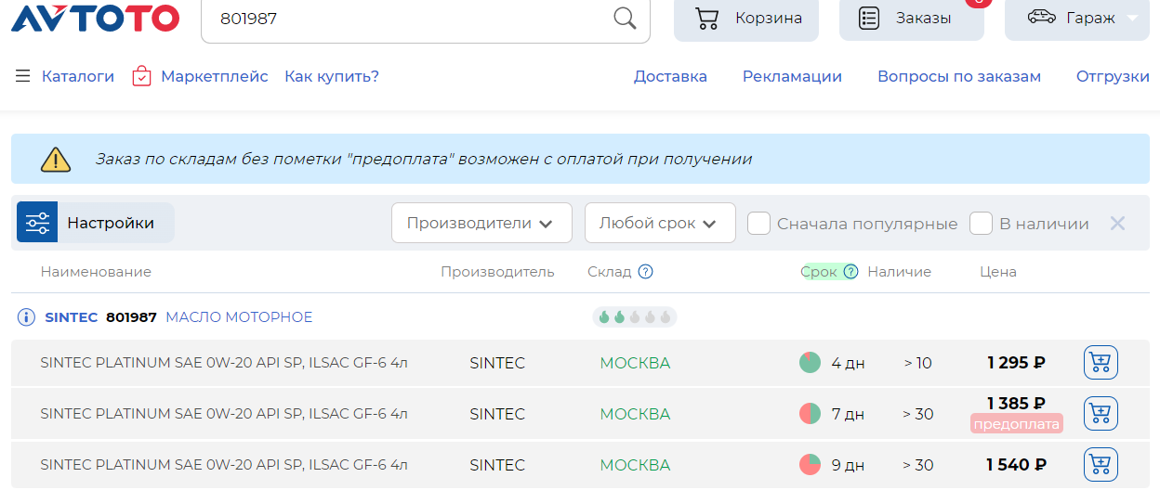Open the Маркетплейс link
Screen dimensions: 1160x503
click(x=214, y=76)
